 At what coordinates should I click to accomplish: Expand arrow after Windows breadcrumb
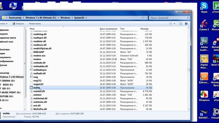[x=72, y=18]
